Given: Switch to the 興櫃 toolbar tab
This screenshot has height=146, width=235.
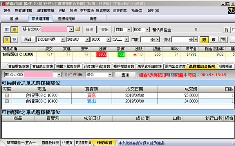Looking at the screenshot, I should [x=93, y=19].
